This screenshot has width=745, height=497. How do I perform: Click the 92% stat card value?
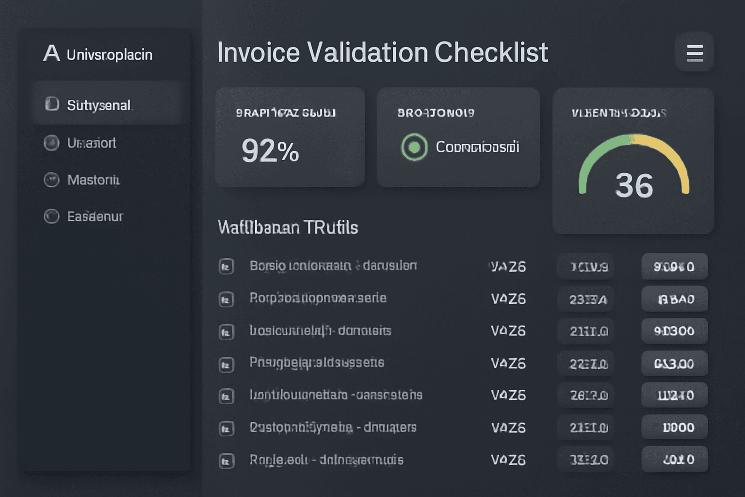(270, 150)
